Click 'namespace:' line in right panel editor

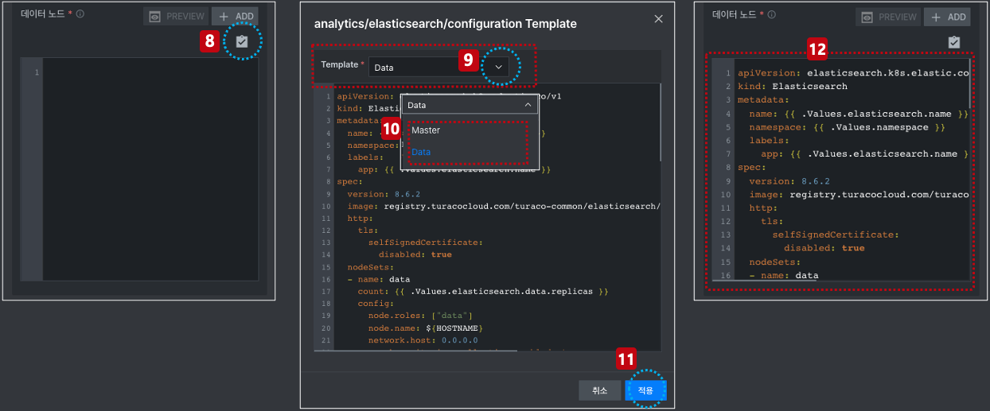[x=847, y=127]
